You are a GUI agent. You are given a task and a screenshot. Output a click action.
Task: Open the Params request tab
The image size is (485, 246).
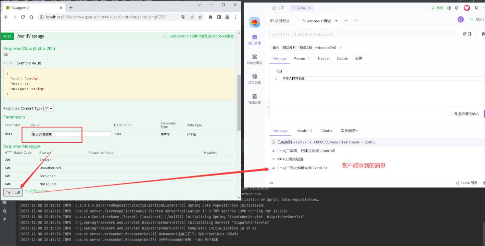click(302, 59)
